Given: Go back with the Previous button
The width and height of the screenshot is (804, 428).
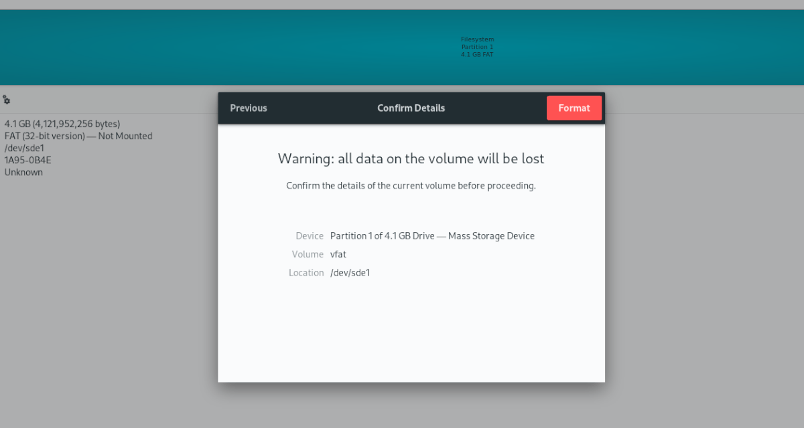Looking at the screenshot, I should (x=249, y=108).
